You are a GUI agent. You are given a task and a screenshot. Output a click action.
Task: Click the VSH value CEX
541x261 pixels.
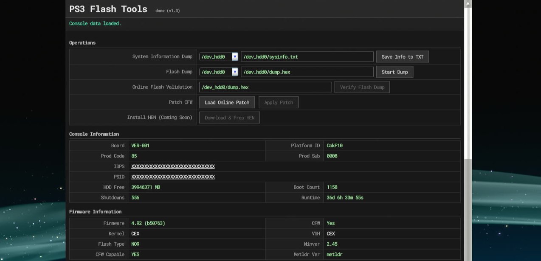click(330, 233)
